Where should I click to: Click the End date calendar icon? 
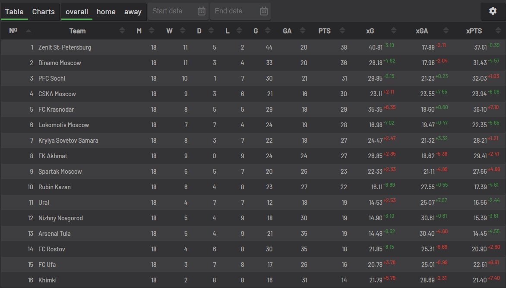click(x=264, y=11)
